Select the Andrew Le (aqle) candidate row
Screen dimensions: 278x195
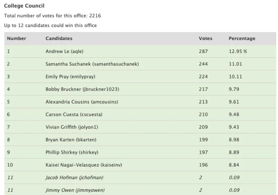point(140,51)
